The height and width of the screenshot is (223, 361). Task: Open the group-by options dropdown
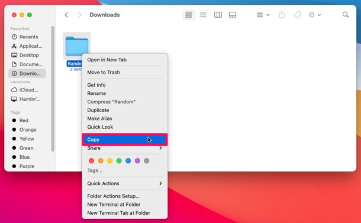pos(263,15)
